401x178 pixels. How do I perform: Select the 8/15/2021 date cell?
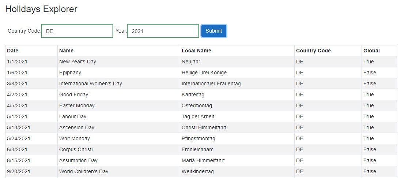tap(19, 160)
